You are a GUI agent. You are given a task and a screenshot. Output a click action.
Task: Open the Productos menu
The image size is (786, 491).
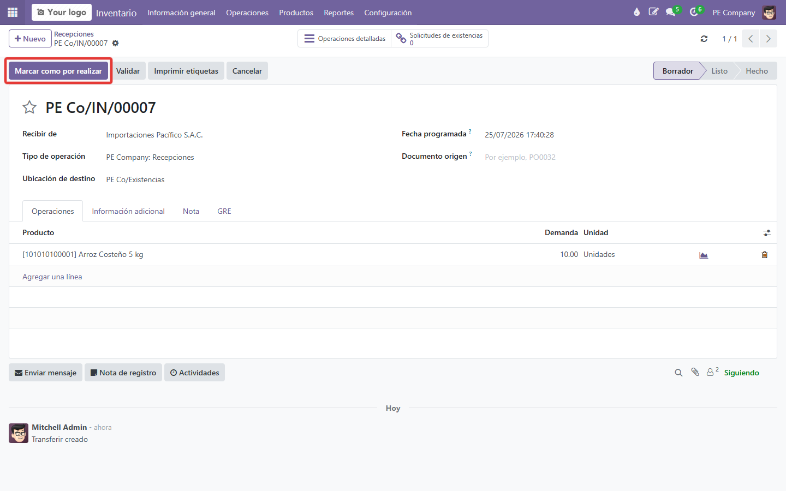(x=296, y=13)
